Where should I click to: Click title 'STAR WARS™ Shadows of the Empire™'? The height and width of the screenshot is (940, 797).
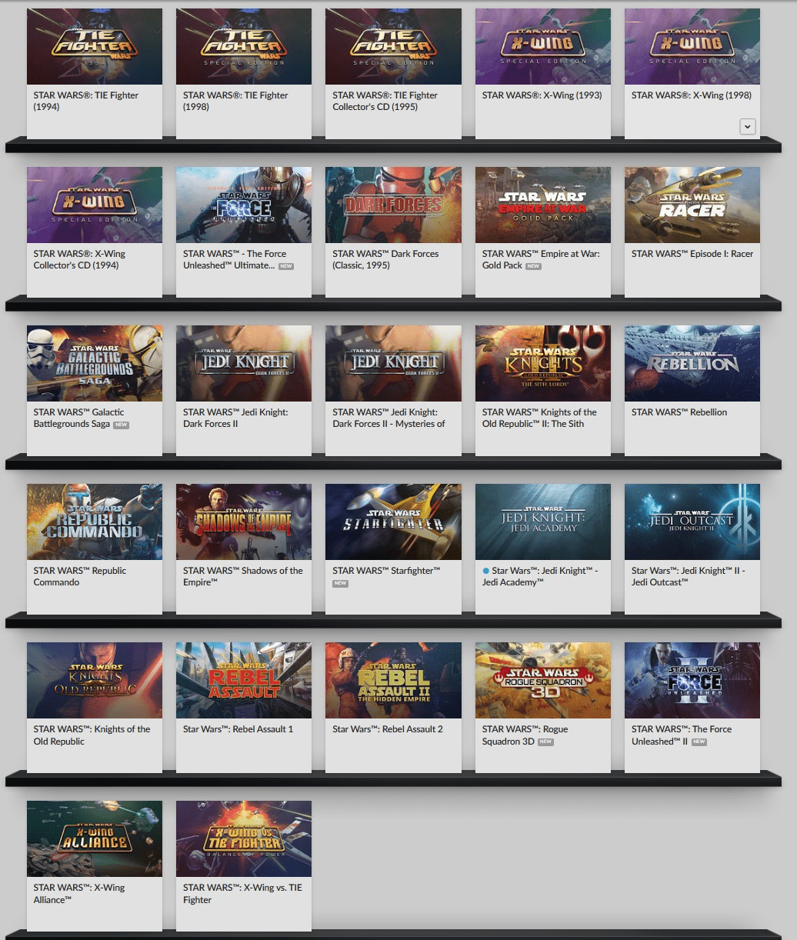[243, 576]
